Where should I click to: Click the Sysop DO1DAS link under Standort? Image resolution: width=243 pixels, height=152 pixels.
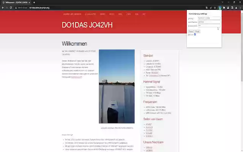pyautogui.click(x=155, y=73)
